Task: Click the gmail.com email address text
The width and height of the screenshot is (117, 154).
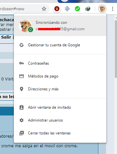Action: click(60, 29)
